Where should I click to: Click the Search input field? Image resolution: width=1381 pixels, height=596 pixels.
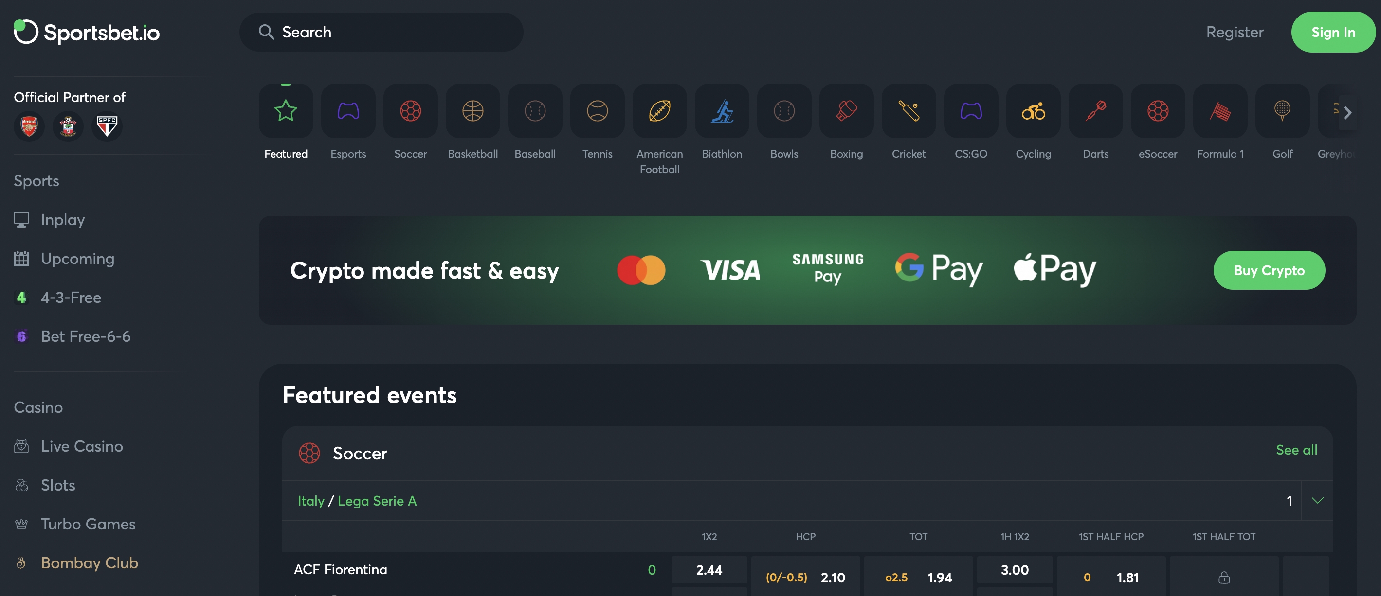click(x=381, y=32)
